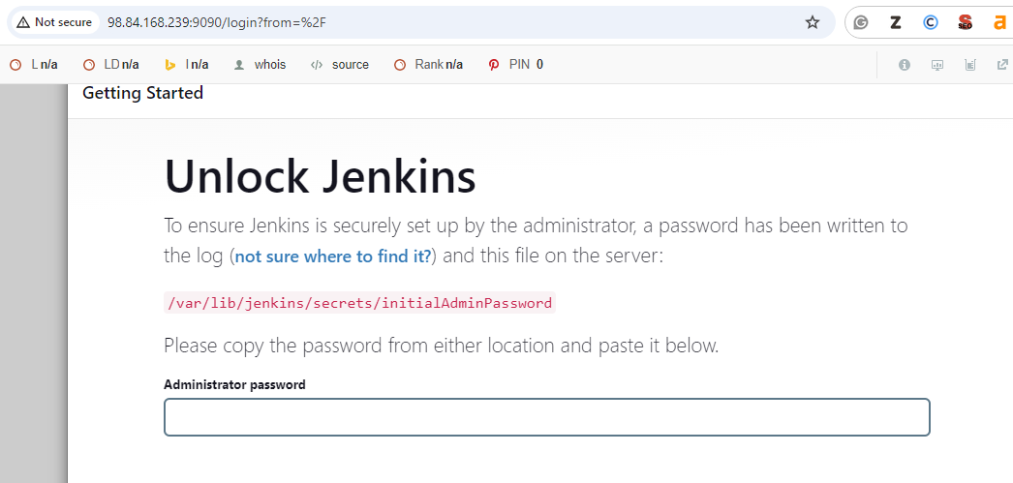Open the 'not sure where to find it?' link

coord(333,257)
